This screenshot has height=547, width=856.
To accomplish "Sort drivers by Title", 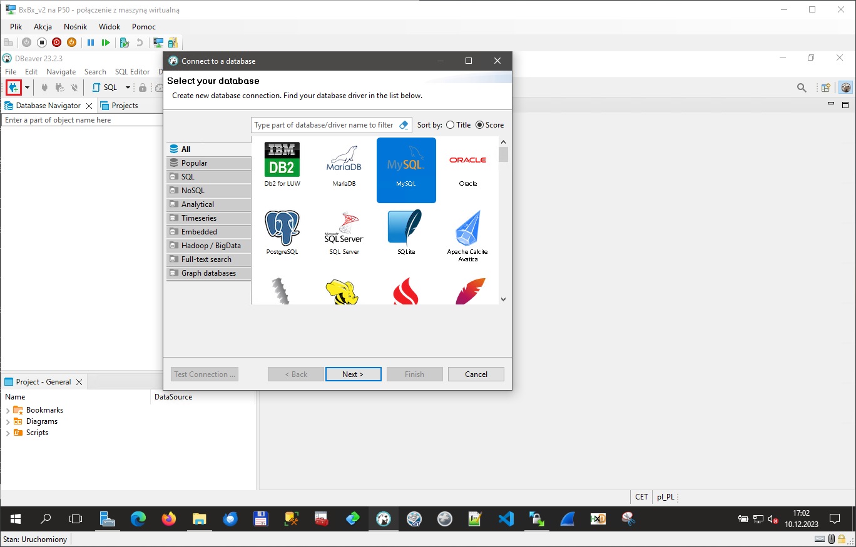I will (x=451, y=125).
